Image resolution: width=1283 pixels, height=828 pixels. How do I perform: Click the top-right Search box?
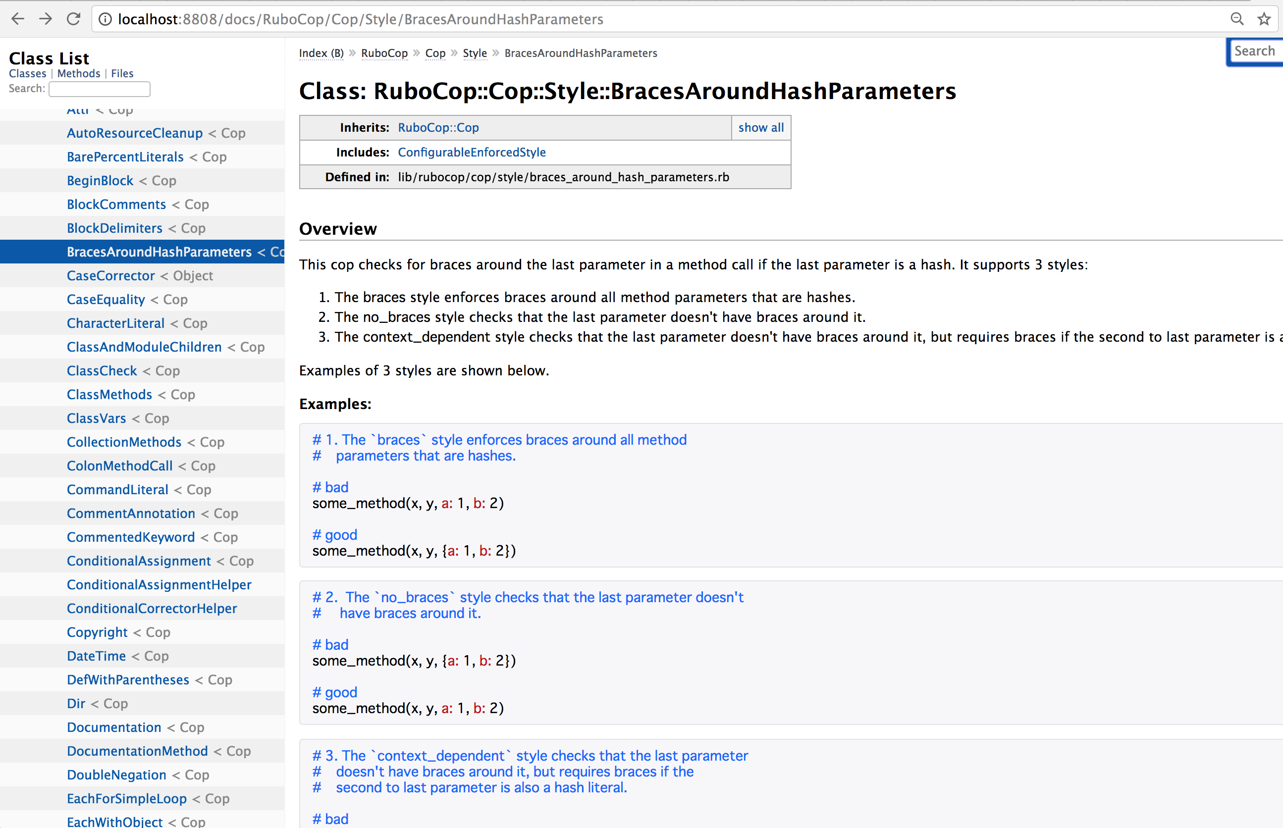coord(1254,52)
